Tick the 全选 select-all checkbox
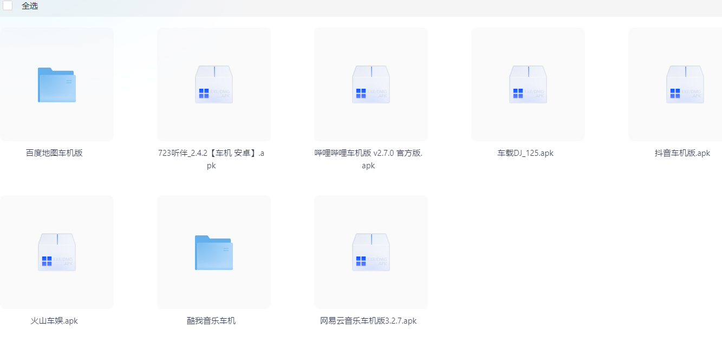The height and width of the screenshot is (342, 722). [x=8, y=5]
